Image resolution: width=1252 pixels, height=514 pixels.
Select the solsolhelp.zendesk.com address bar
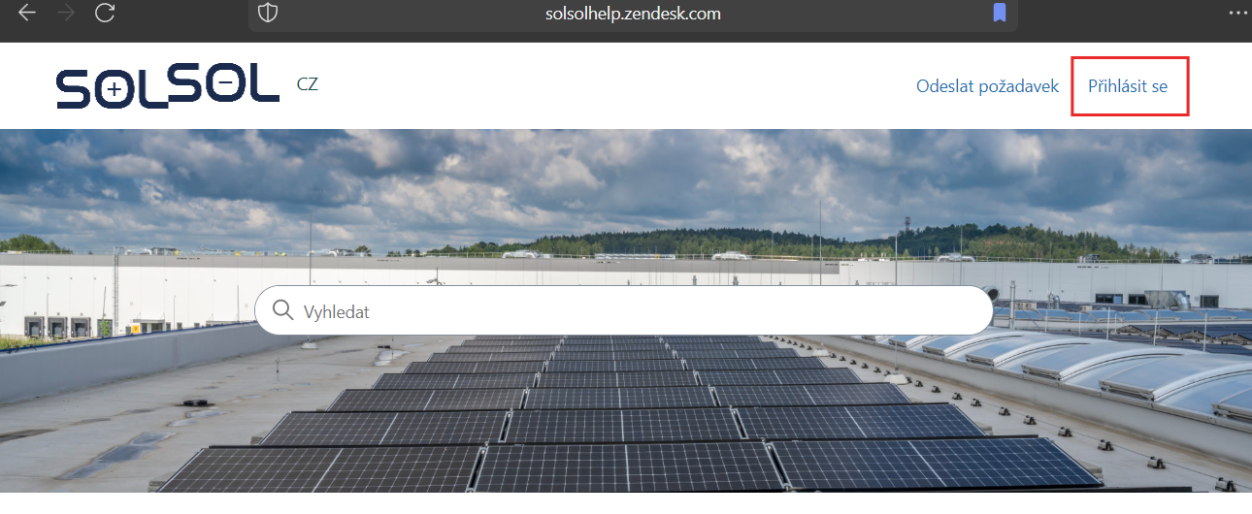click(633, 14)
